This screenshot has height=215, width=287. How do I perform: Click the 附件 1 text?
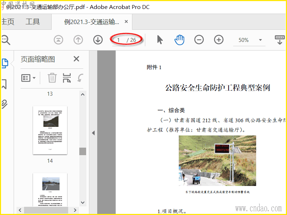click(154, 67)
